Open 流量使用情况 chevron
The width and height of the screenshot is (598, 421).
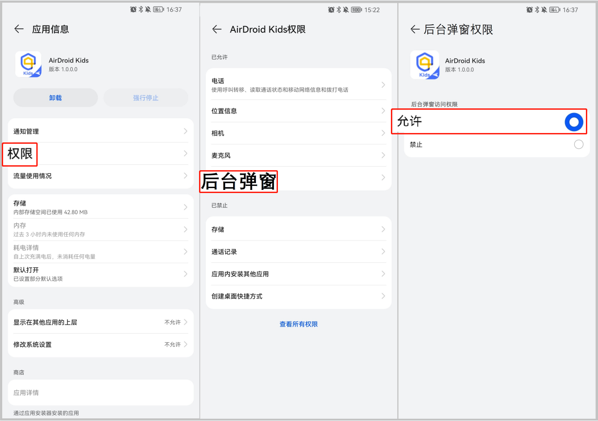point(186,176)
